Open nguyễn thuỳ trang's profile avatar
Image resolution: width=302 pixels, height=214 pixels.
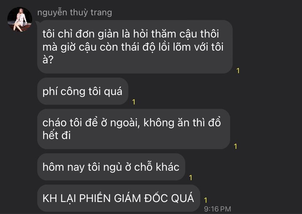click(x=20, y=19)
